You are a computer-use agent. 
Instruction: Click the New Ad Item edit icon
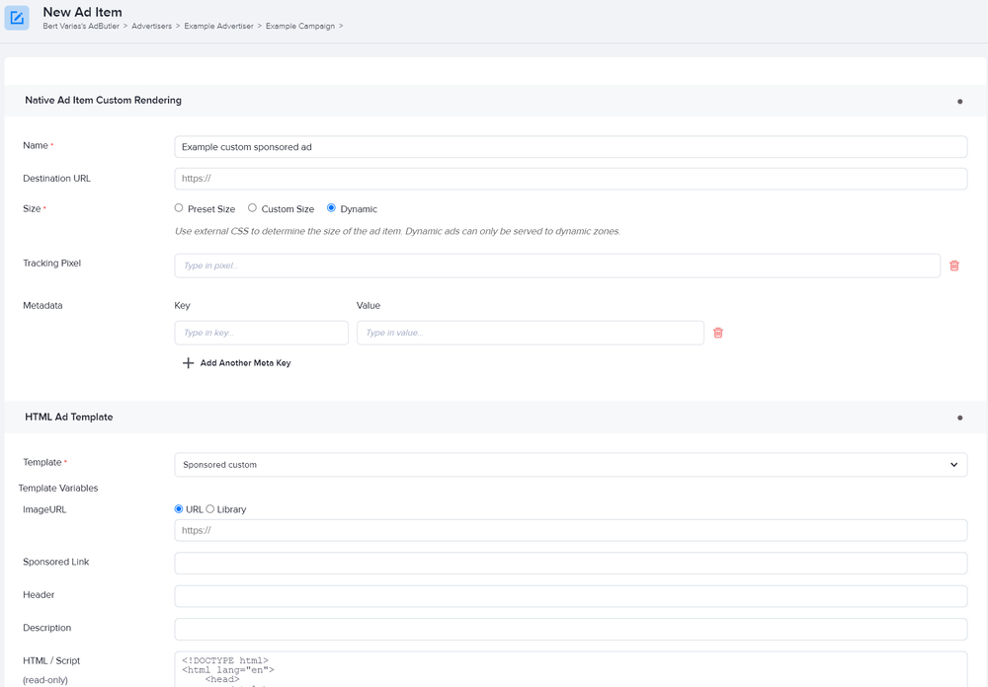17,18
